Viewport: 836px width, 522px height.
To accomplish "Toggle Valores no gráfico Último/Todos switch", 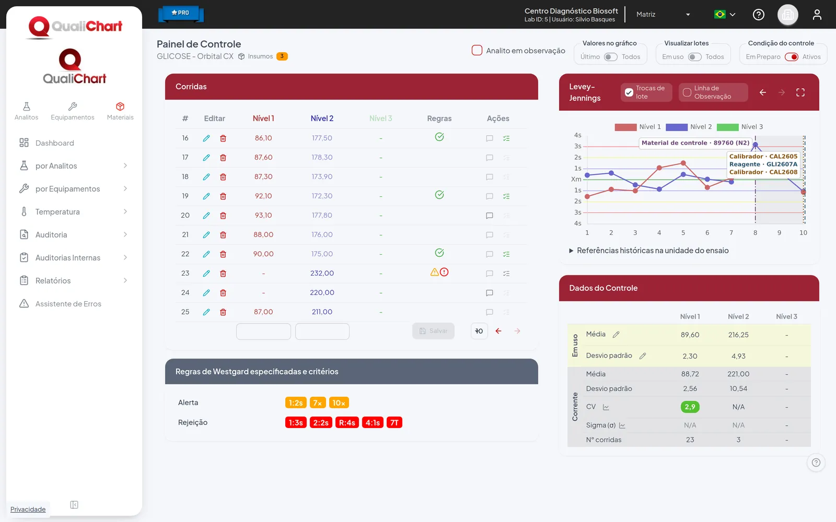I will pos(611,57).
